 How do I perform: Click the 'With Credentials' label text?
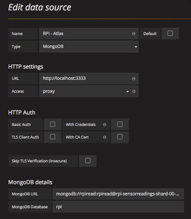(x=81, y=125)
